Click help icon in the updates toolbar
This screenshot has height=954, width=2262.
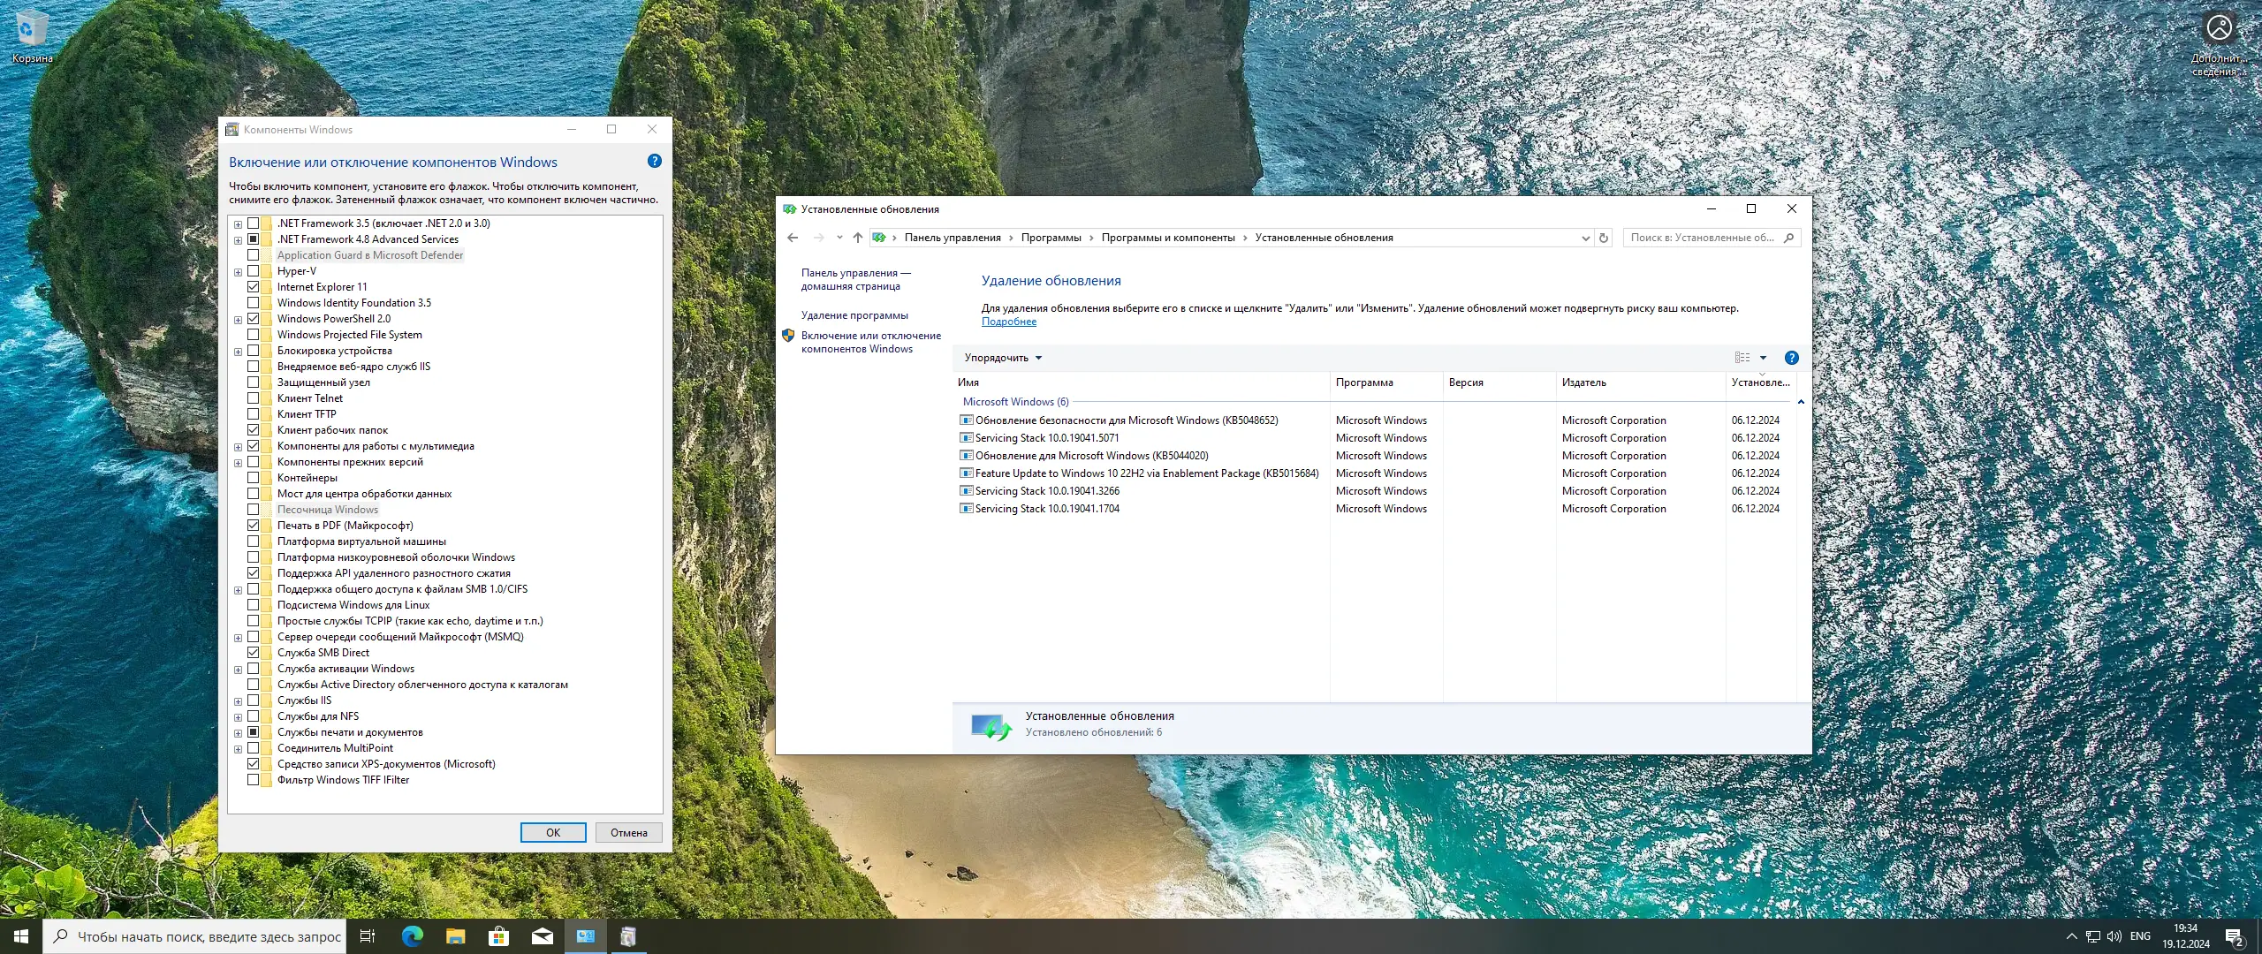click(1791, 358)
